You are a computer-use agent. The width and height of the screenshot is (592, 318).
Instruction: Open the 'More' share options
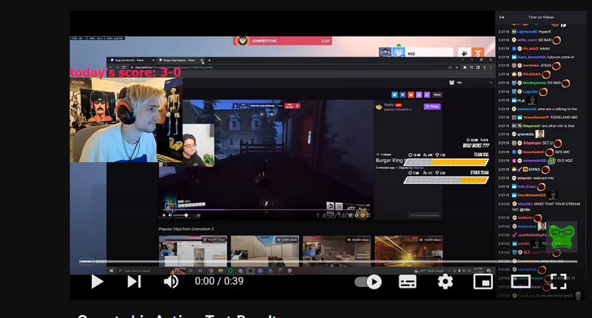tap(437, 95)
